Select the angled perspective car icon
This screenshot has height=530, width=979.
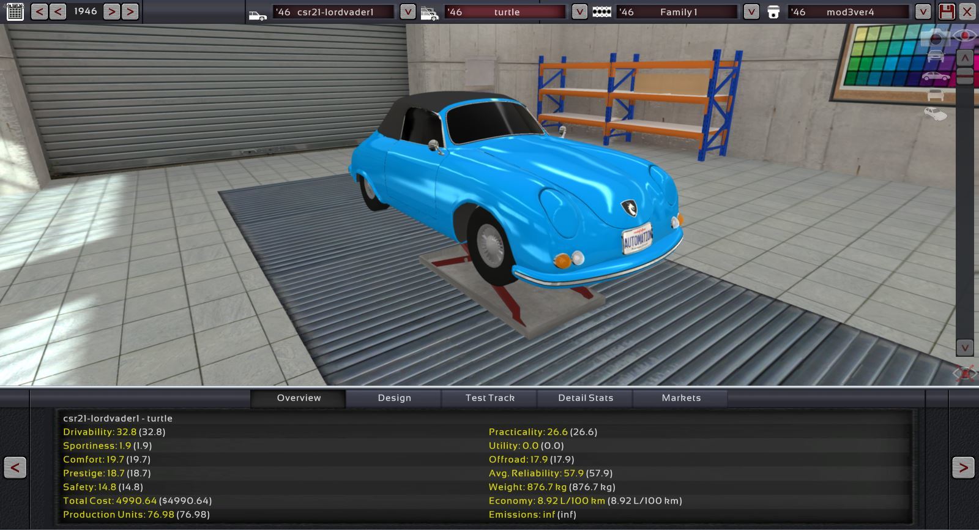tap(936, 114)
